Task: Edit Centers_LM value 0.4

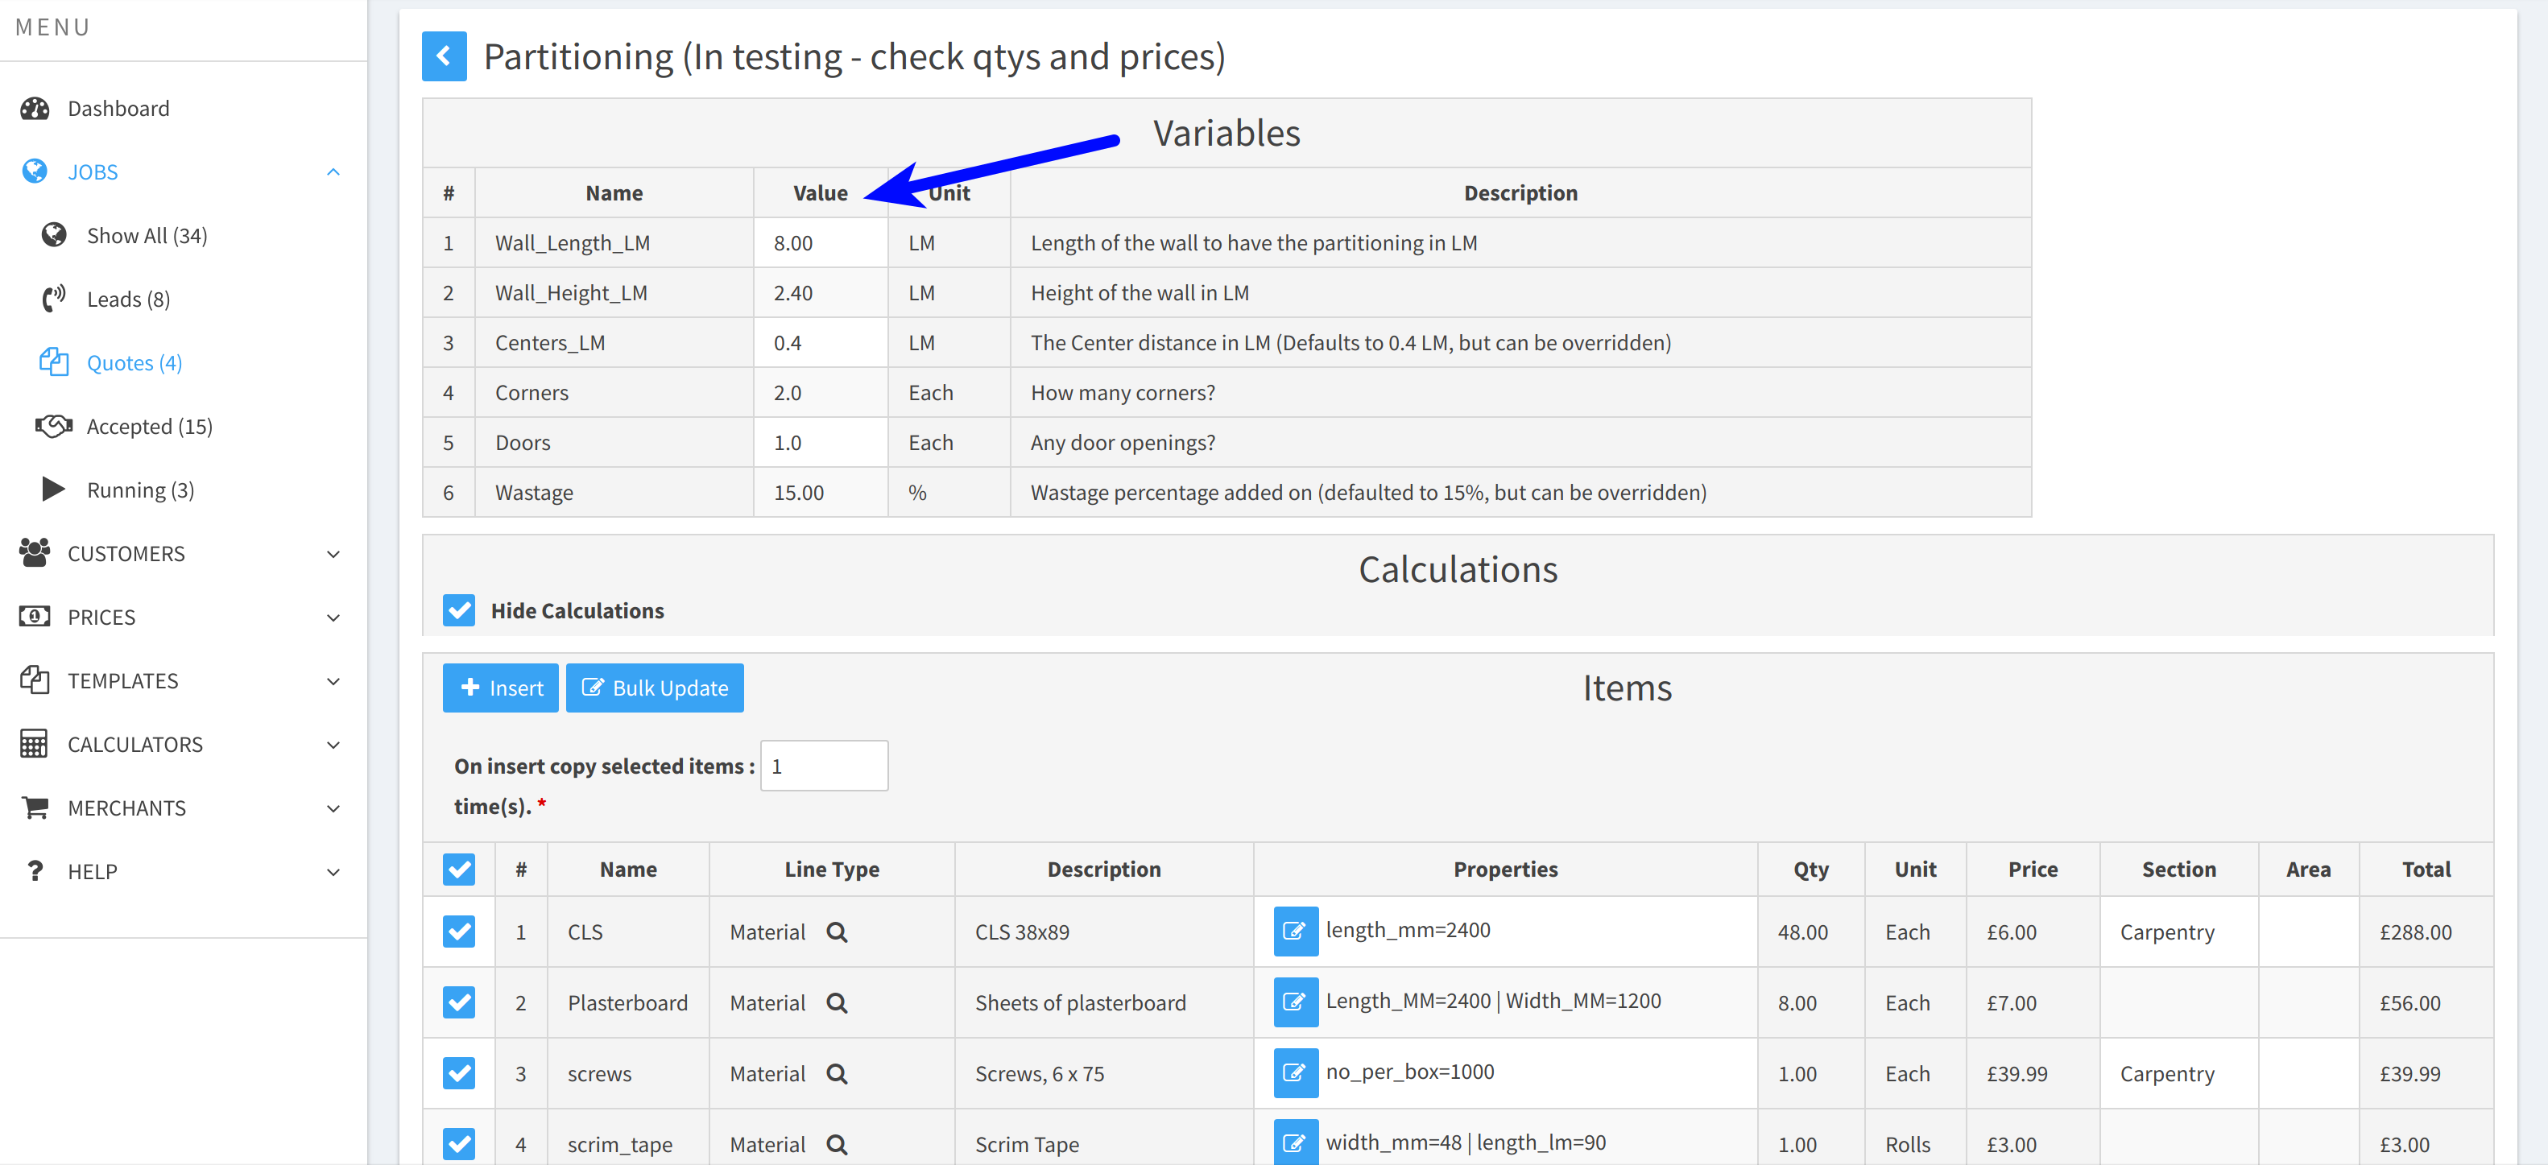Action: [x=821, y=343]
